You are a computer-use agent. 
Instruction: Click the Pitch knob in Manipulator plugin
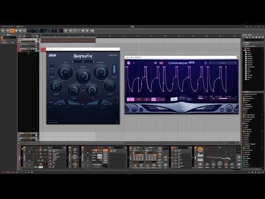click(x=65, y=72)
